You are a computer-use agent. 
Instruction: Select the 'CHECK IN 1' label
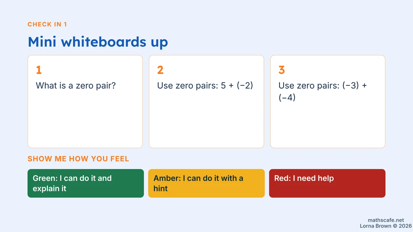click(x=47, y=24)
